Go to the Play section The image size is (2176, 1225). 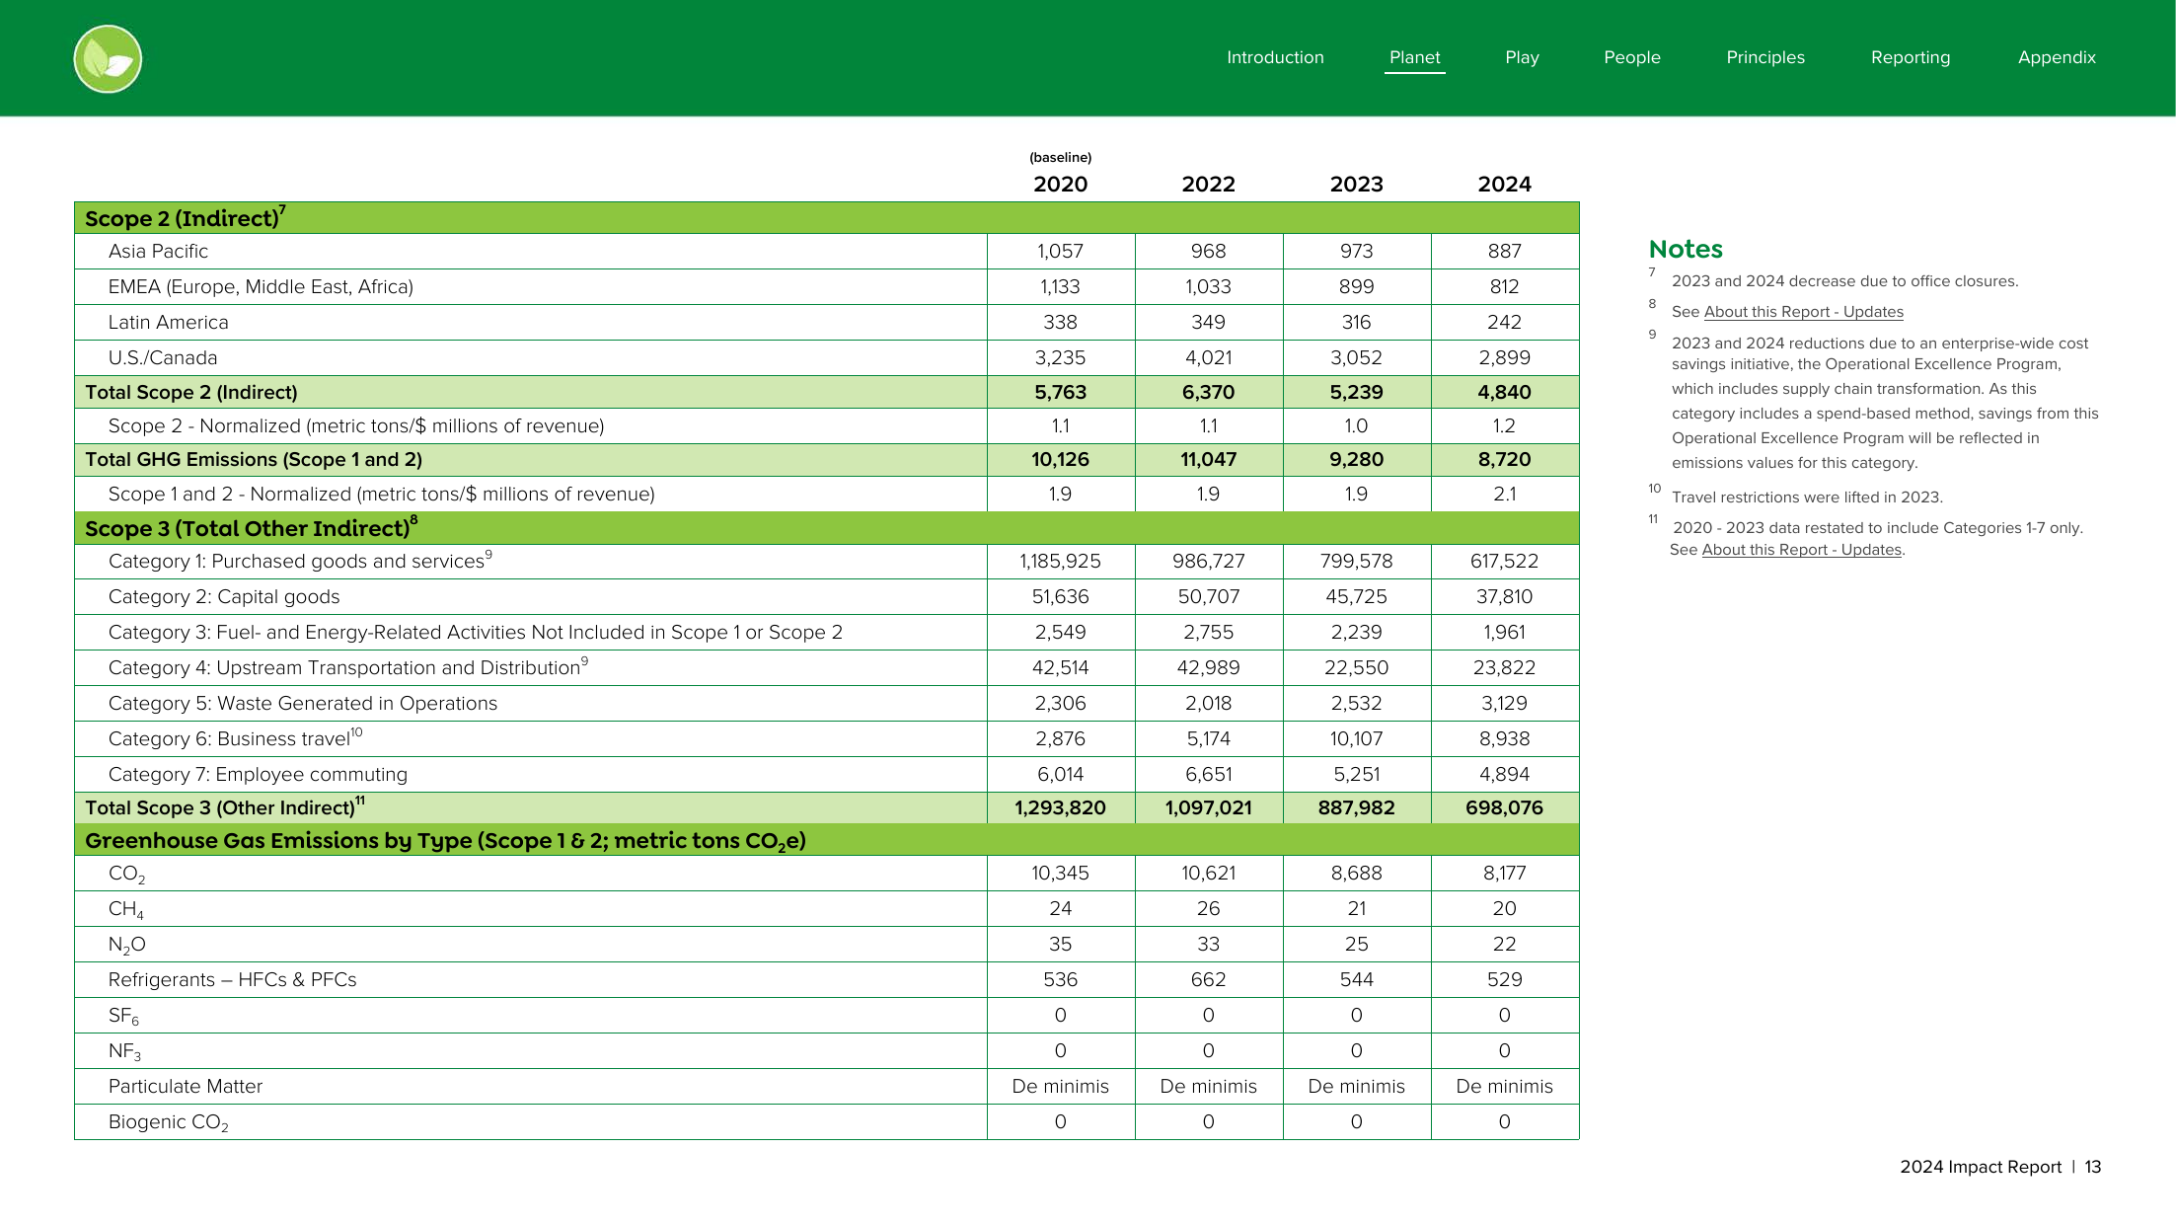pyautogui.click(x=1522, y=57)
